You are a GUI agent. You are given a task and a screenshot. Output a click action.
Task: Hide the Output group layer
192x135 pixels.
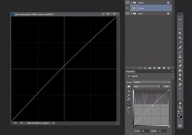(127, 2)
